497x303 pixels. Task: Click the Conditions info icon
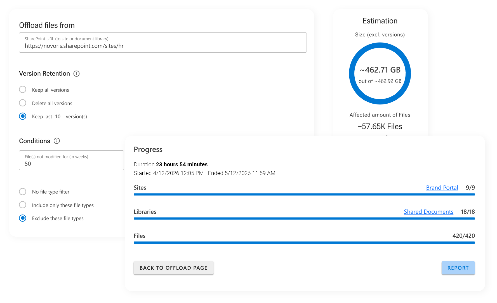pos(57,141)
